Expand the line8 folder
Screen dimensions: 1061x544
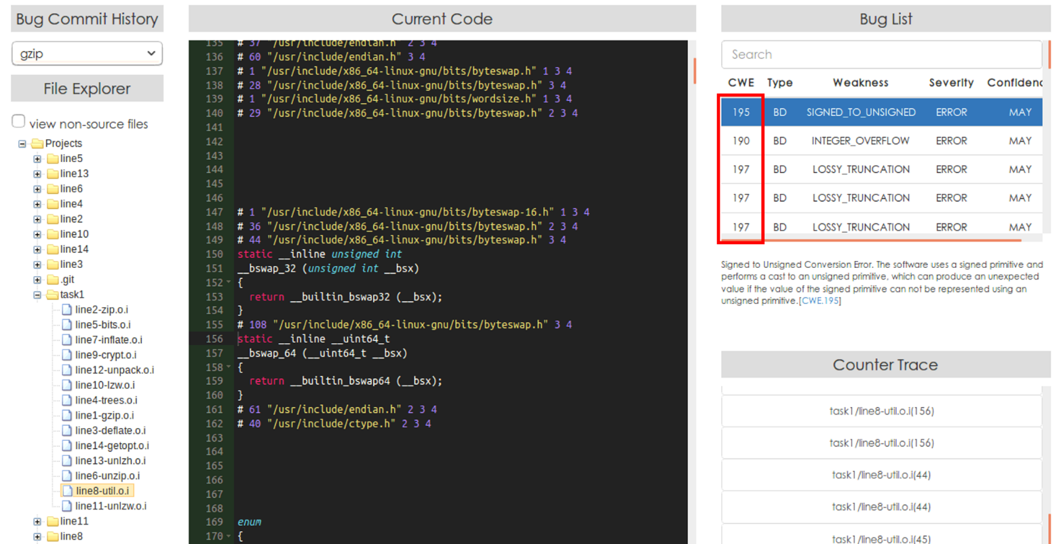pyautogui.click(x=37, y=537)
